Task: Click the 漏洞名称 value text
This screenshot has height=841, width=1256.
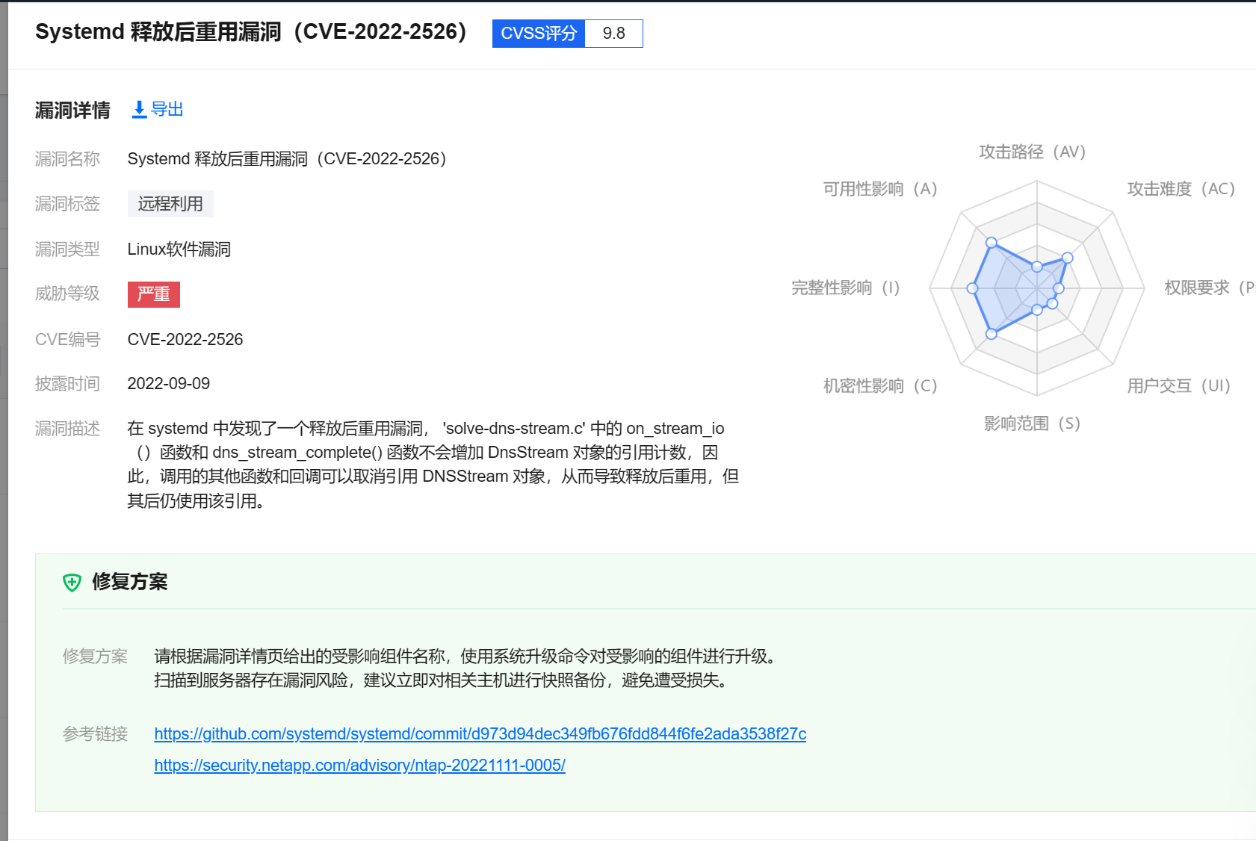Action: tap(287, 159)
